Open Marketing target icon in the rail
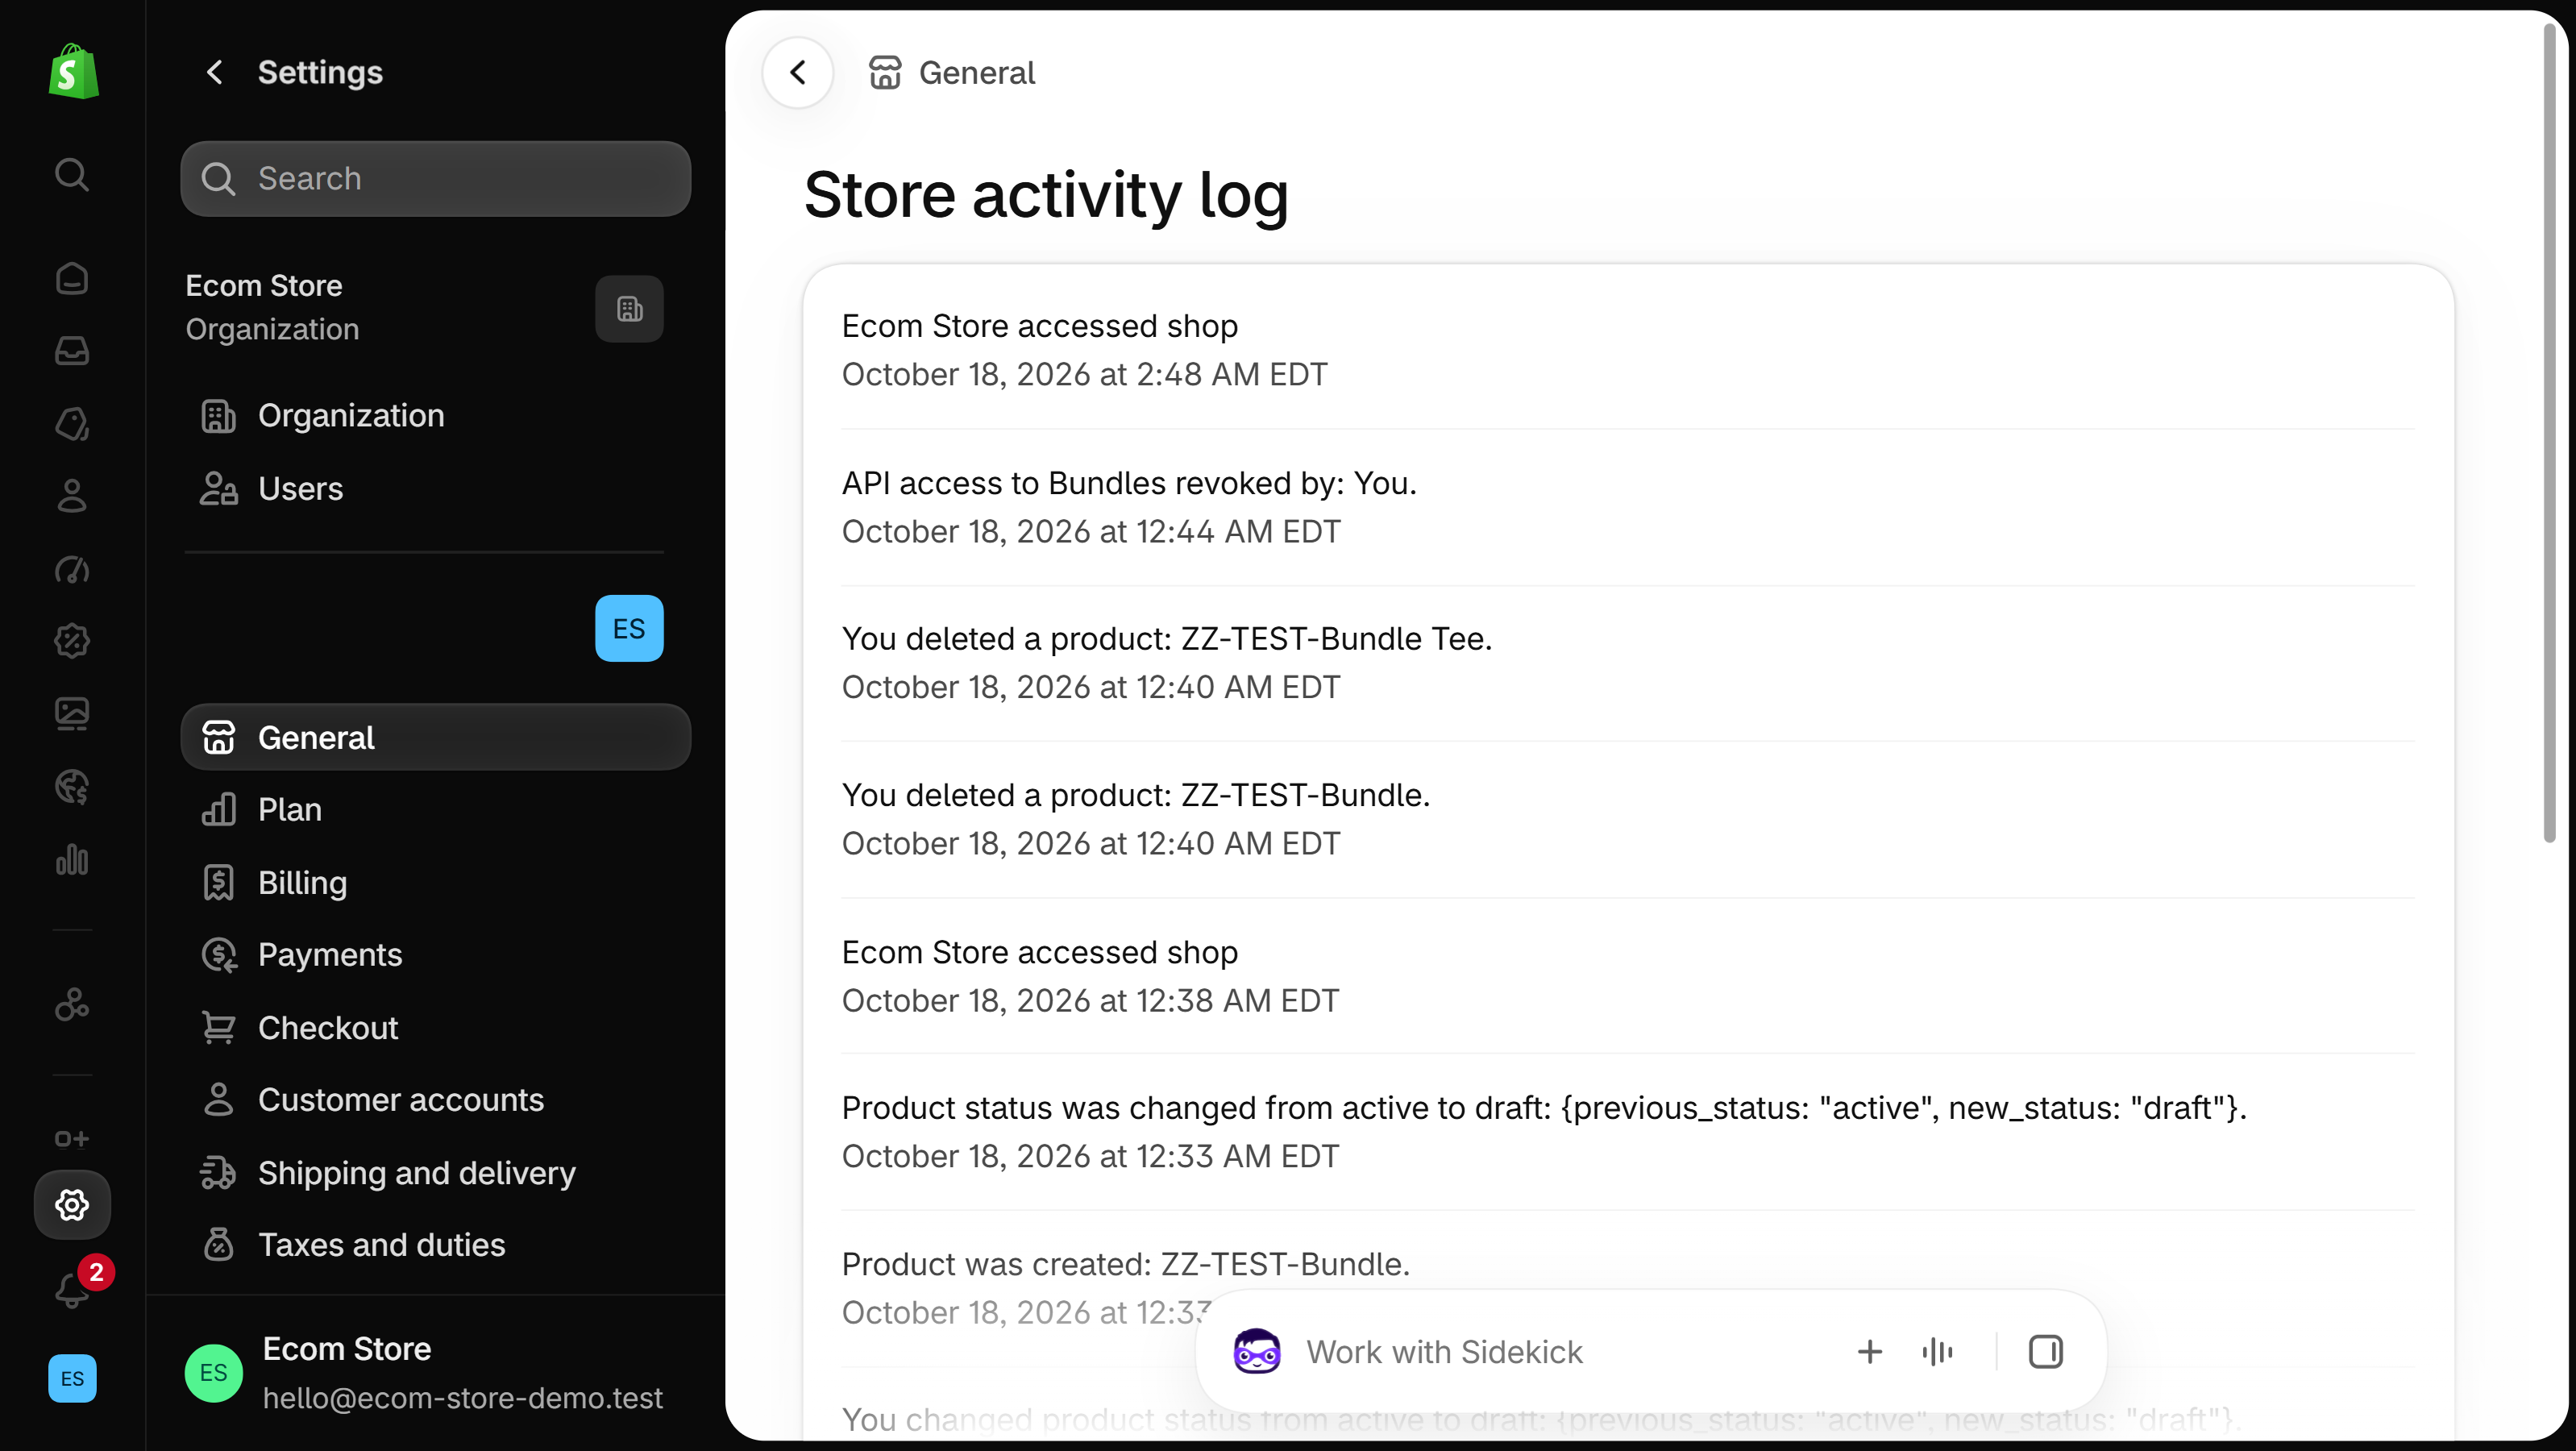 (72, 569)
